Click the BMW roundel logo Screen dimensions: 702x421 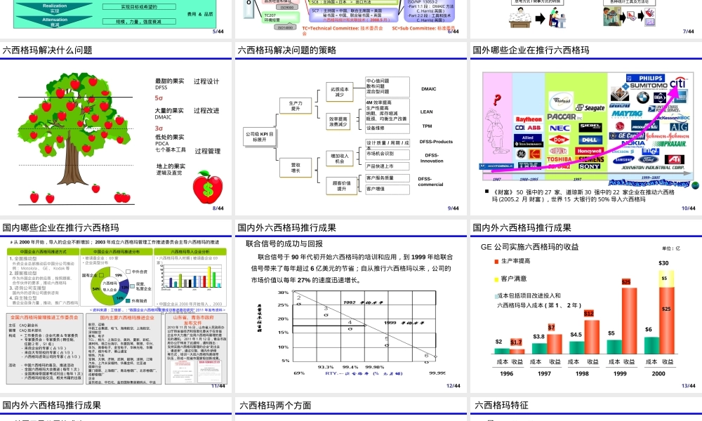[x=642, y=98]
